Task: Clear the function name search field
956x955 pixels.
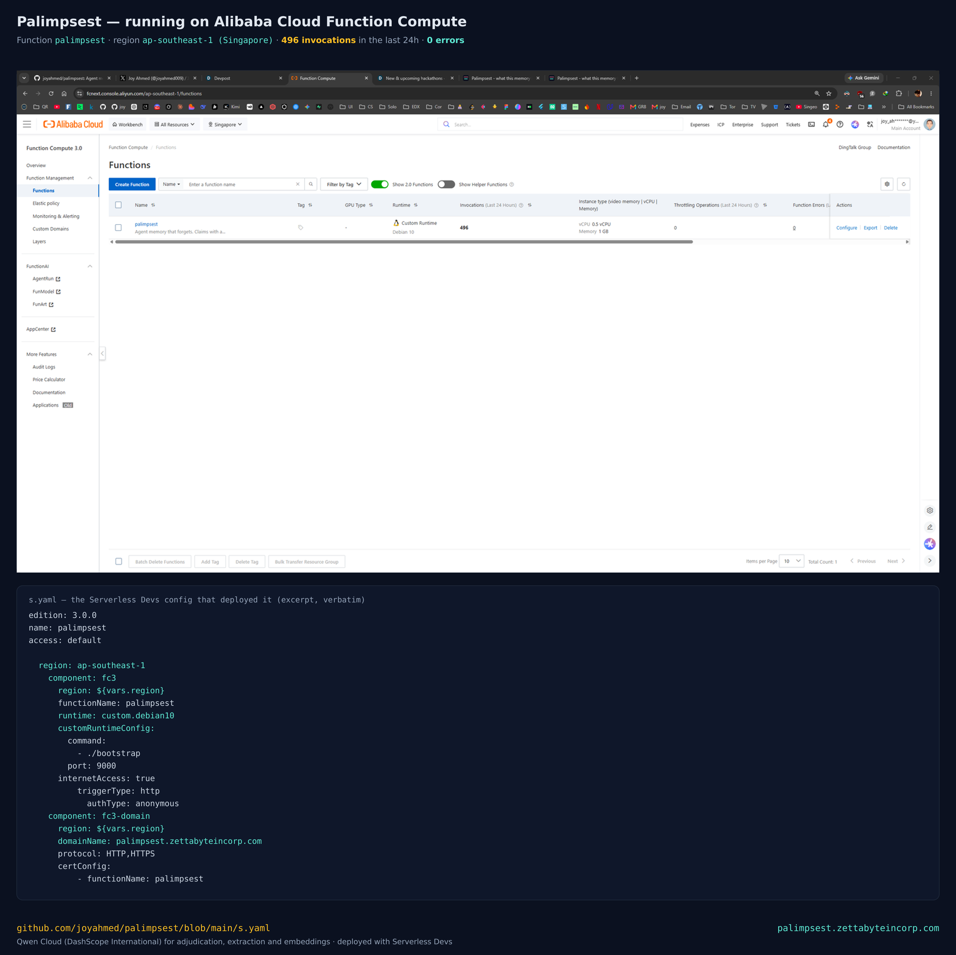Action: [297, 184]
